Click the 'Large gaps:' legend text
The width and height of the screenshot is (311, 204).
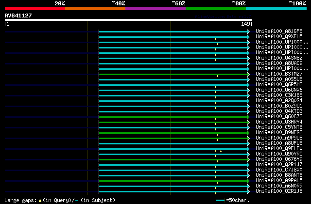tap(20, 201)
